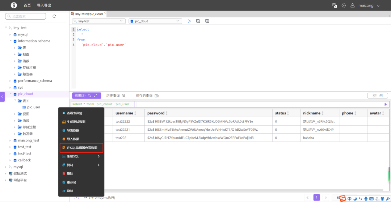Choose 生成测试数据 from the context menu
This screenshot has width=391, height=202.
click(x=81, y=122)
